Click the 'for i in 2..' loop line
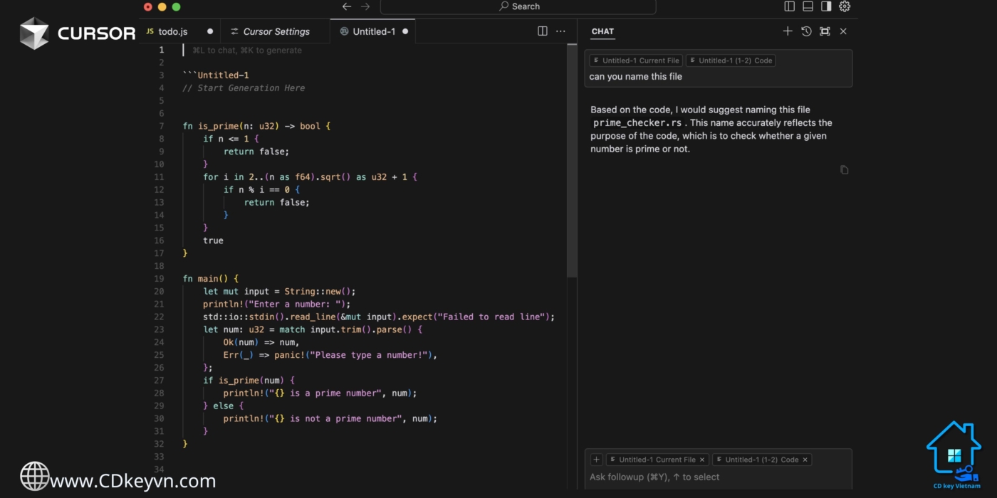 (x=310, y=177)
